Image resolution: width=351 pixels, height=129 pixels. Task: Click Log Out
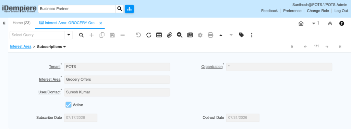pos(341,11)
